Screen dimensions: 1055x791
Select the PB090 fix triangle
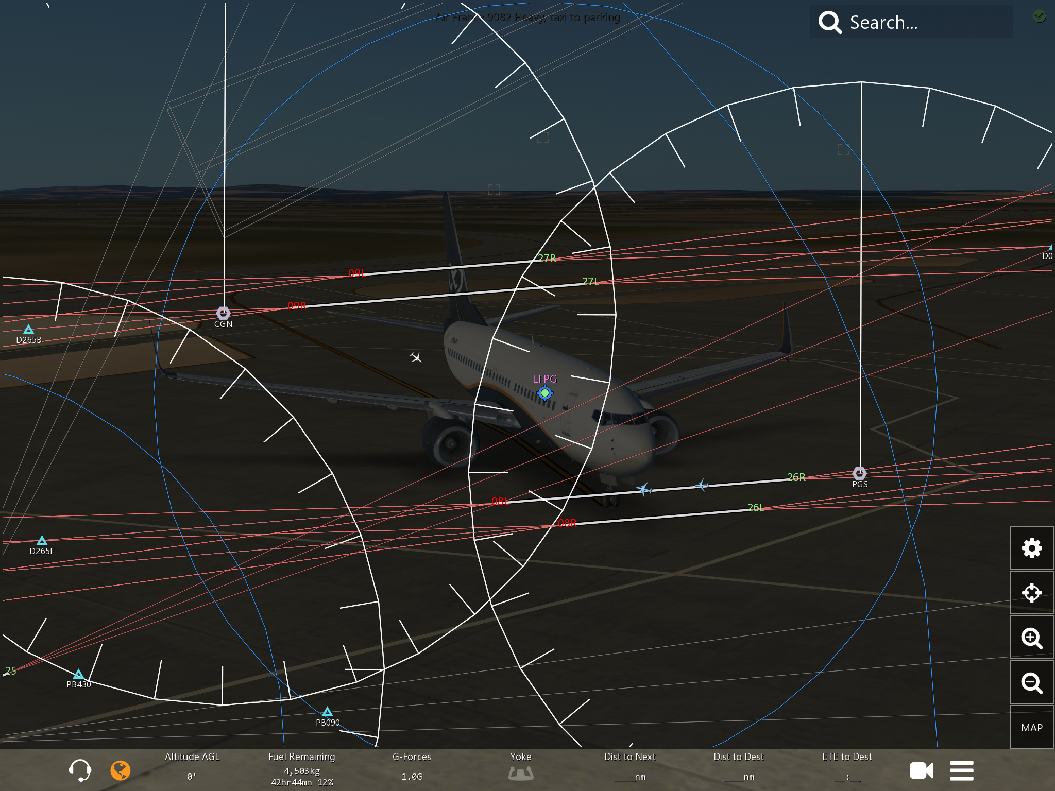coord(327,712)
